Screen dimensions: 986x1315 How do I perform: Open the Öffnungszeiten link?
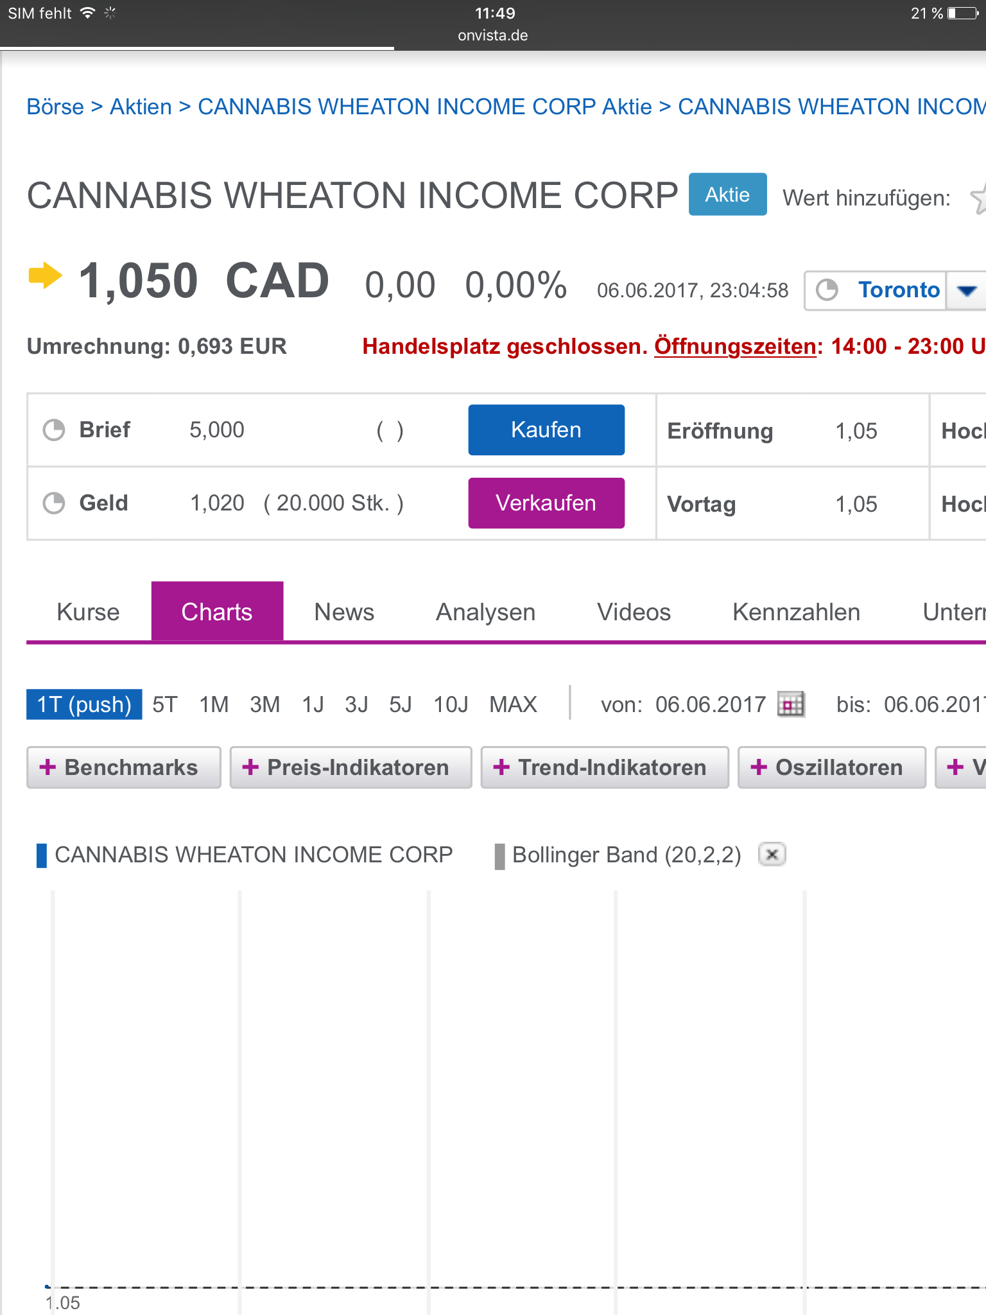tap(734, 346)
